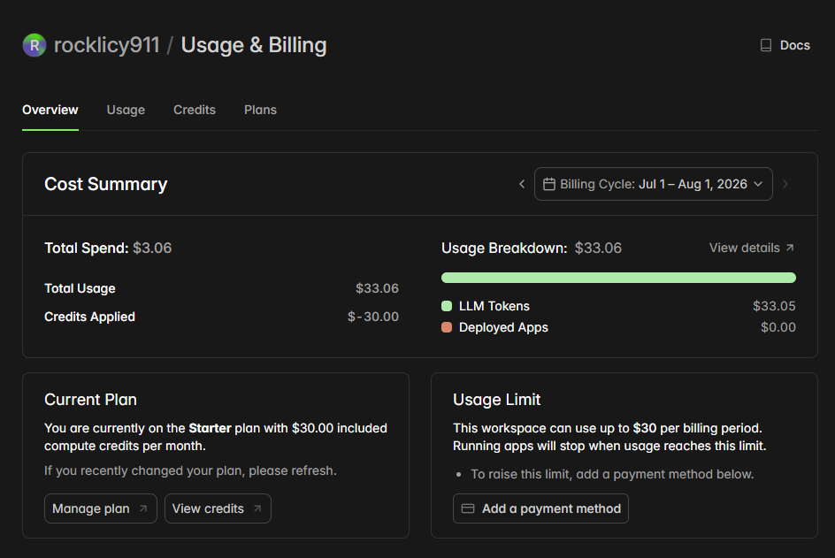Click the 'To raise this limit' bullet text
835x558 pixels.
612,474
